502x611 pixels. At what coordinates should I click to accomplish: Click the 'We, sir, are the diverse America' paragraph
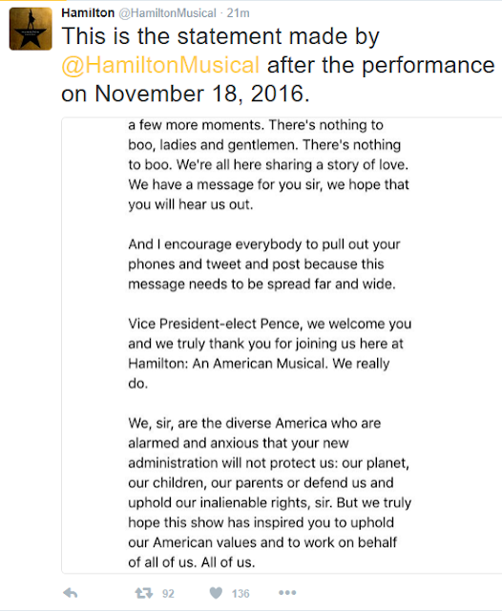[x=270, y=493]
